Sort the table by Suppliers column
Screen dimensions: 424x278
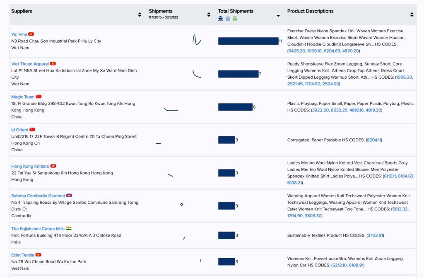140,15
